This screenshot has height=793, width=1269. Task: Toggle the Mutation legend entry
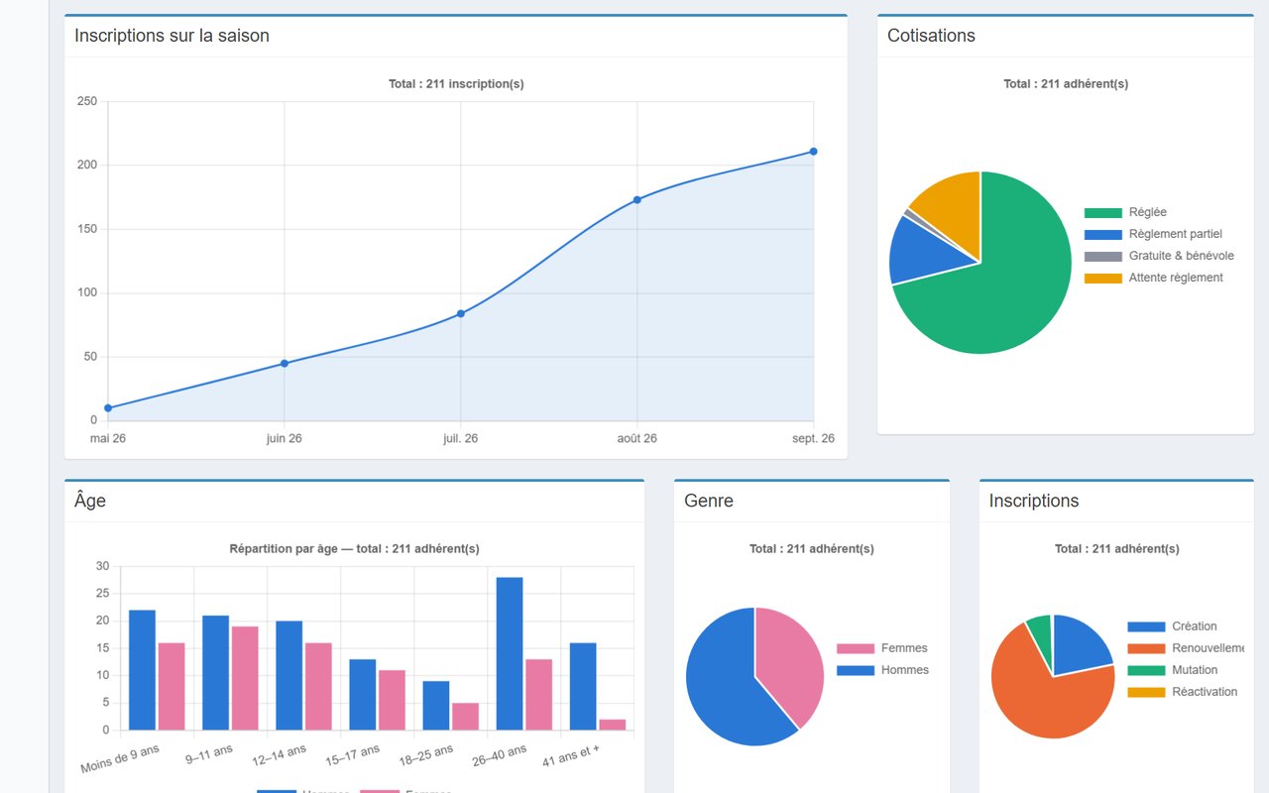click(1172, 670)
